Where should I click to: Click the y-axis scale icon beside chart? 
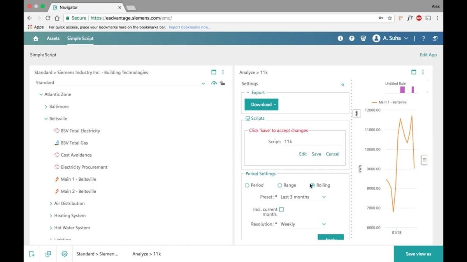tap(356, 114)
